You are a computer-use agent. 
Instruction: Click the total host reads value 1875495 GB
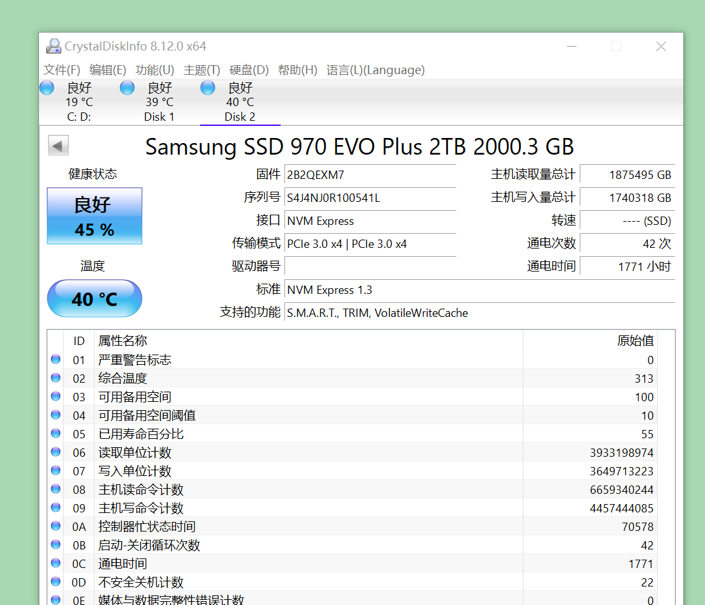point(628,175)
